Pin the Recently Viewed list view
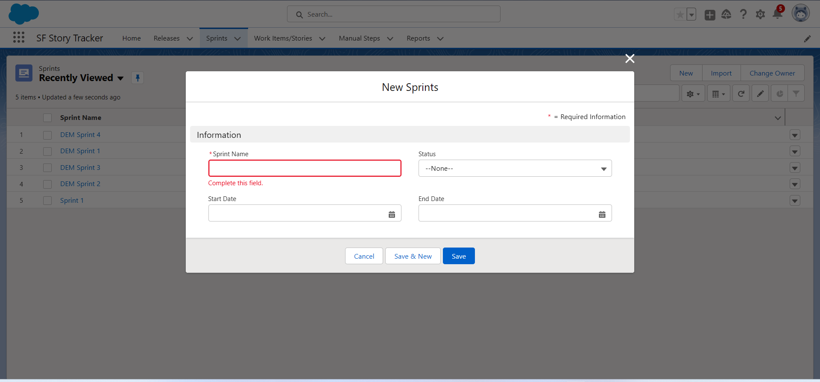This screenshot has width=820, height=382. 138,78
